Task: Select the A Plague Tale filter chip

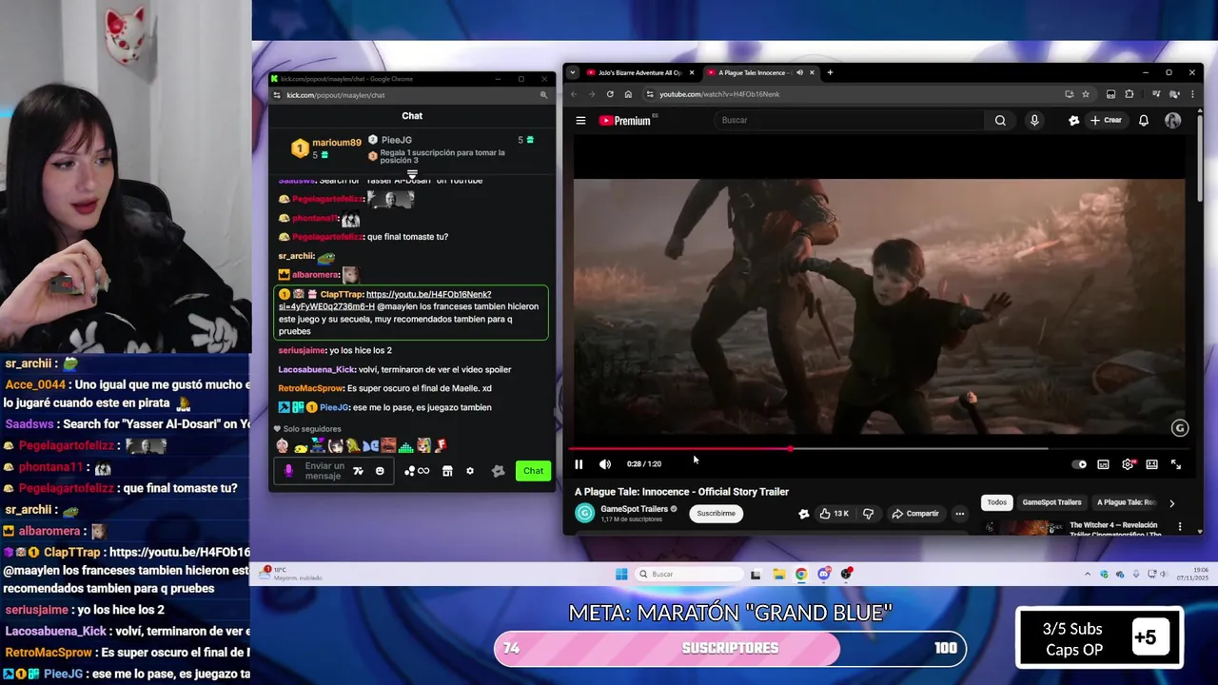Action: pyautogui.click(x=1126, y=502)
